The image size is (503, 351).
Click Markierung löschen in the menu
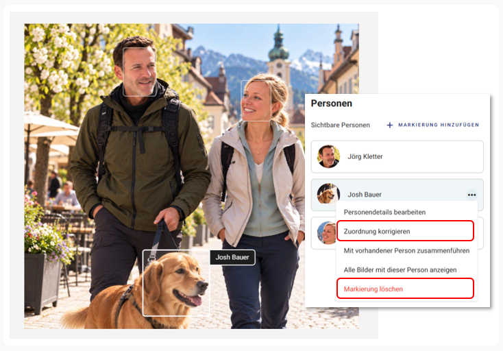[406, 289]
